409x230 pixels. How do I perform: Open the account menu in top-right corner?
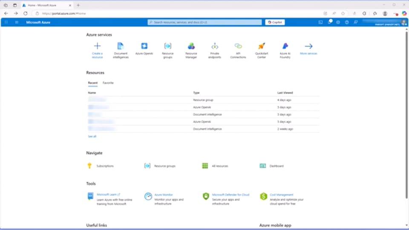click(x=403, y=22)
